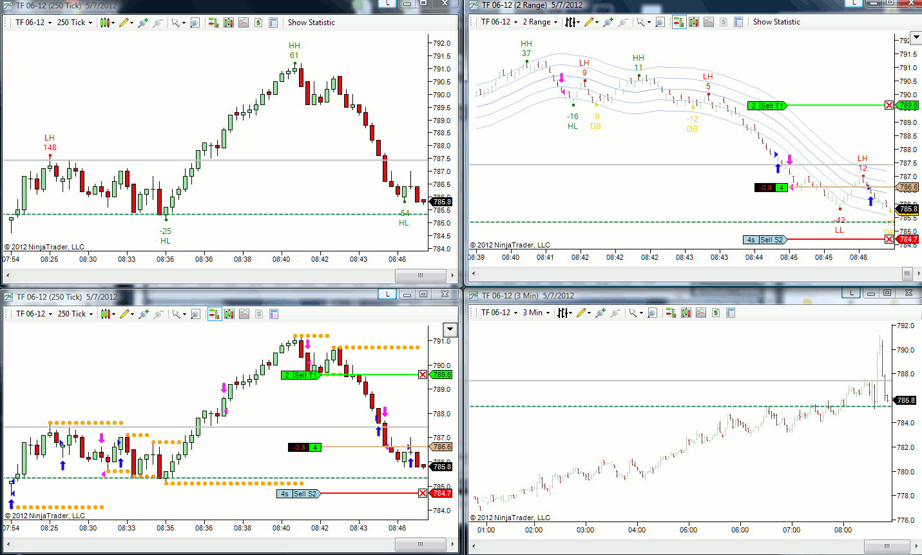Open chart properties icon in 2 Range window
This screenshot has width=922, height=555.
coord(738,22)
